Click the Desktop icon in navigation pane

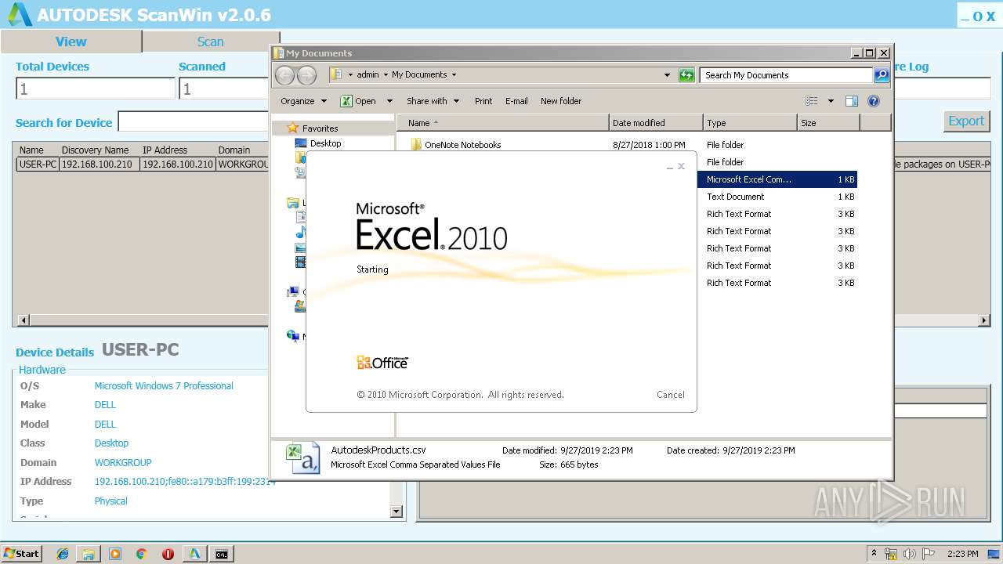(301, 143)
